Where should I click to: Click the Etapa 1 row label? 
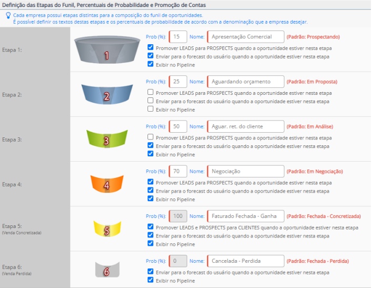(x=12, y=50)
